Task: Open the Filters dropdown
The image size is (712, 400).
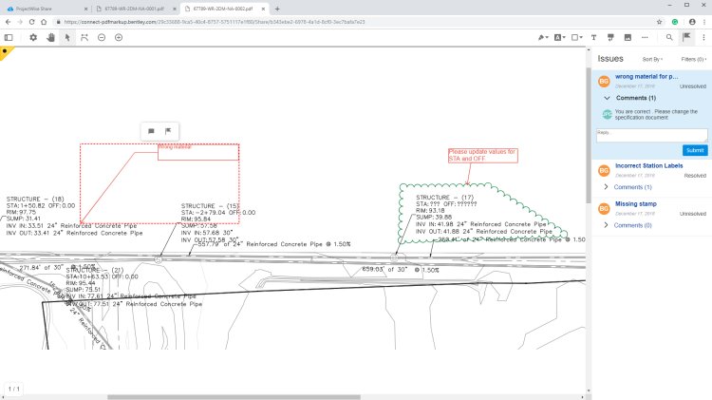Action: 694,59
